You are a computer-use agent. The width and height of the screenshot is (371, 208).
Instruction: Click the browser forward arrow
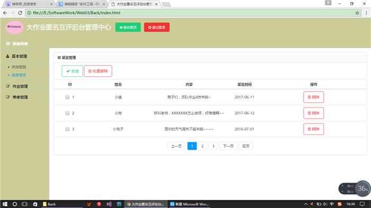click(x=13, y=13)
